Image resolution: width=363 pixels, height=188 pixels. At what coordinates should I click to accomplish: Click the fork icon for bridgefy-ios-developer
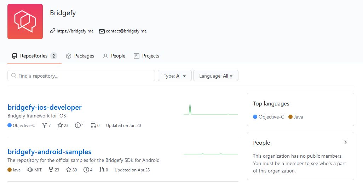[45, 125]
